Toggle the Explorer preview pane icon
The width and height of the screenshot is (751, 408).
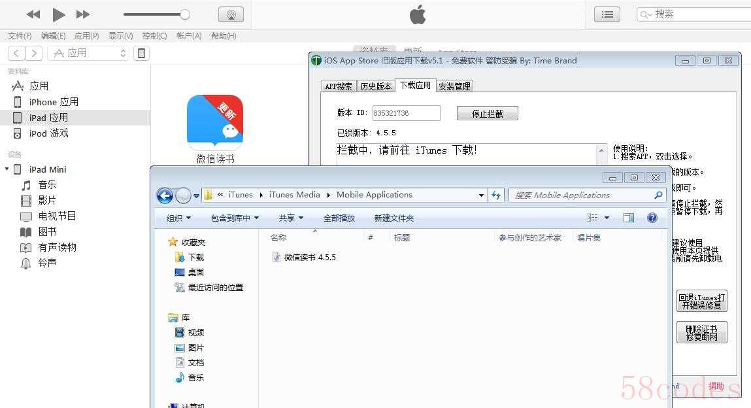click(628, 218)
